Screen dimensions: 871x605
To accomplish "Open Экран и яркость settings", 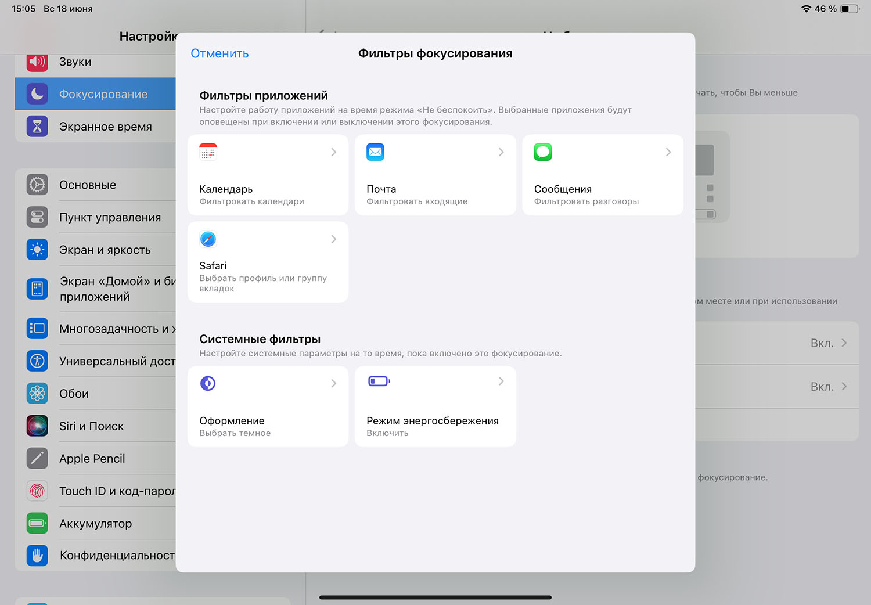I will pos(95,250).
